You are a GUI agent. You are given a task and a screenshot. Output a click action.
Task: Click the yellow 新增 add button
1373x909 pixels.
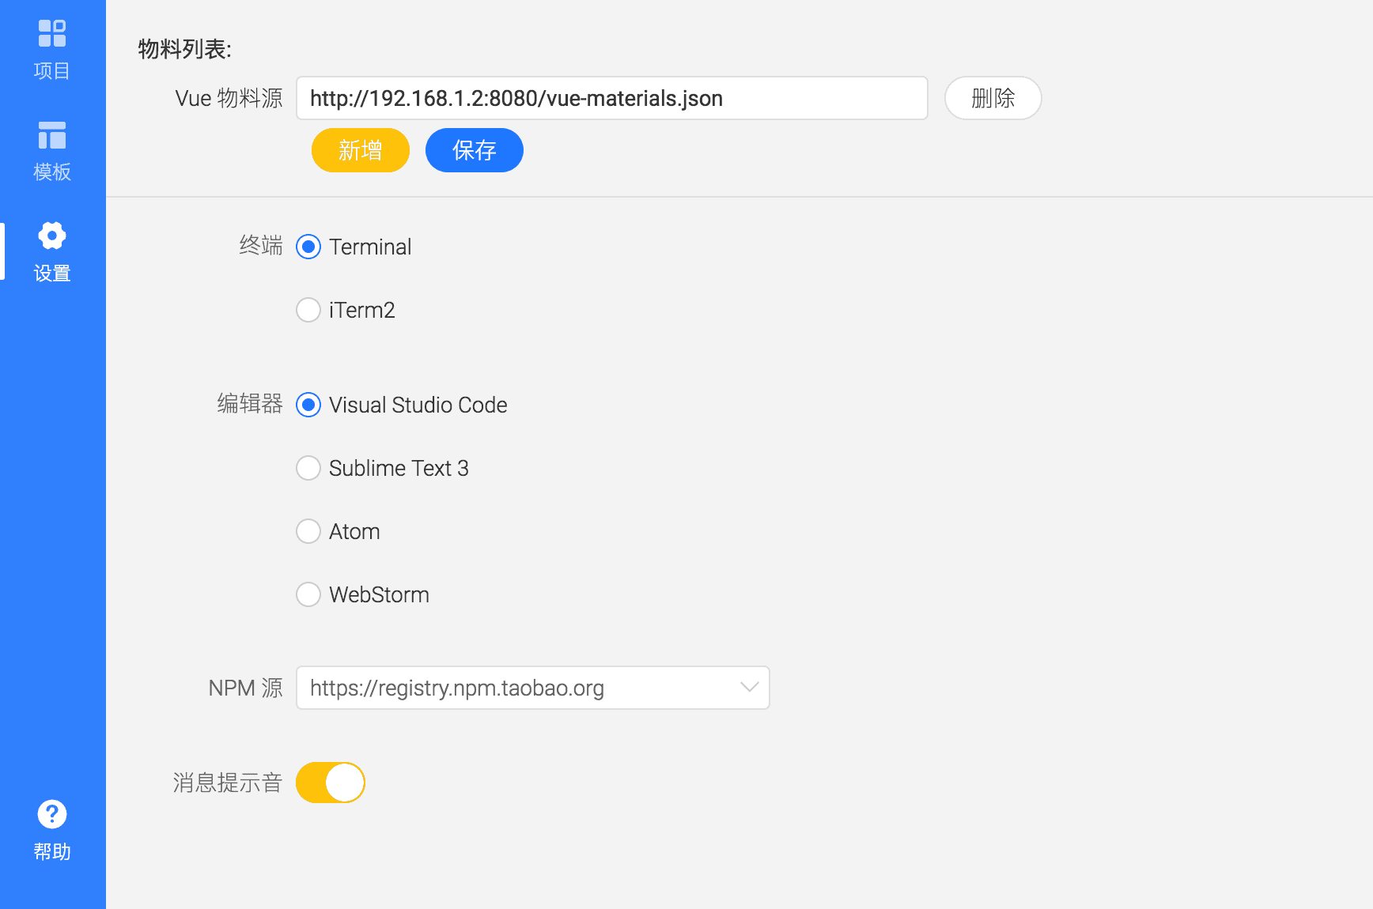point(361,150)
